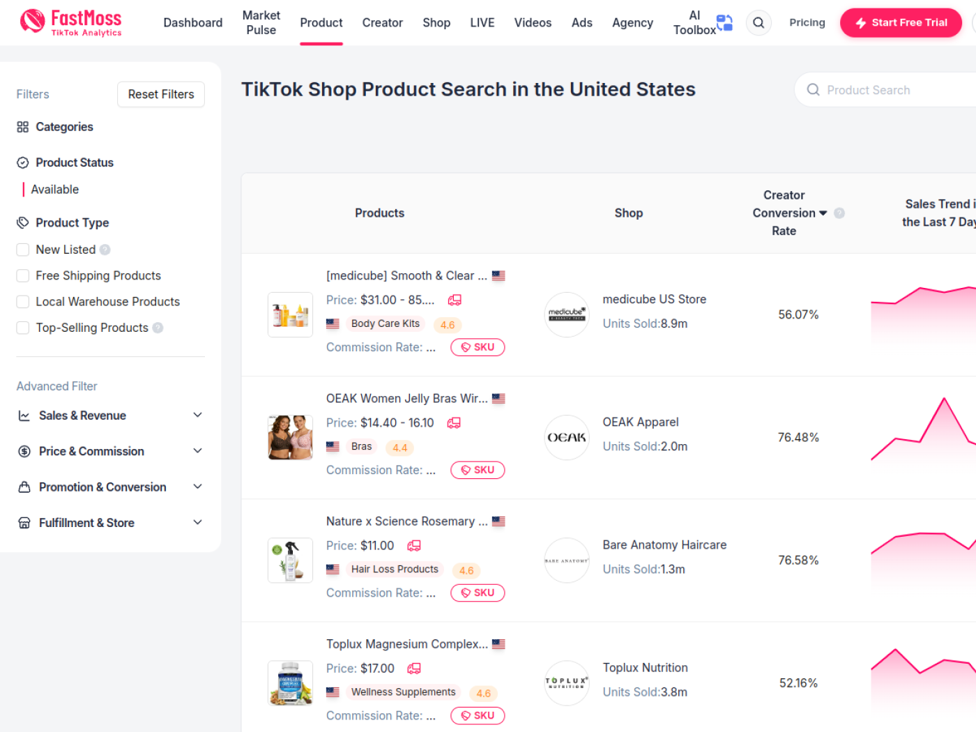Click truck icon on Nature x Science row

[x=414, y=545]
